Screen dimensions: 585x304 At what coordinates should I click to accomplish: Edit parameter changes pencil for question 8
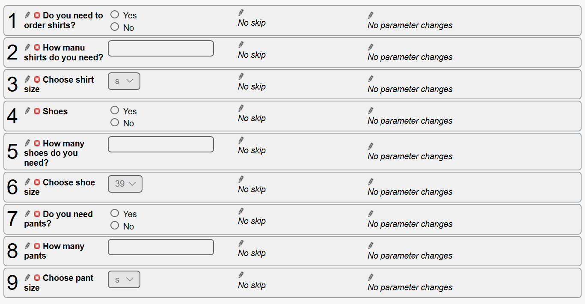click(371, 246)
